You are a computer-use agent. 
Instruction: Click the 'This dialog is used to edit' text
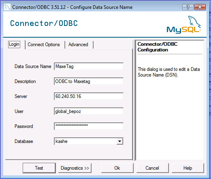(169, 72)
